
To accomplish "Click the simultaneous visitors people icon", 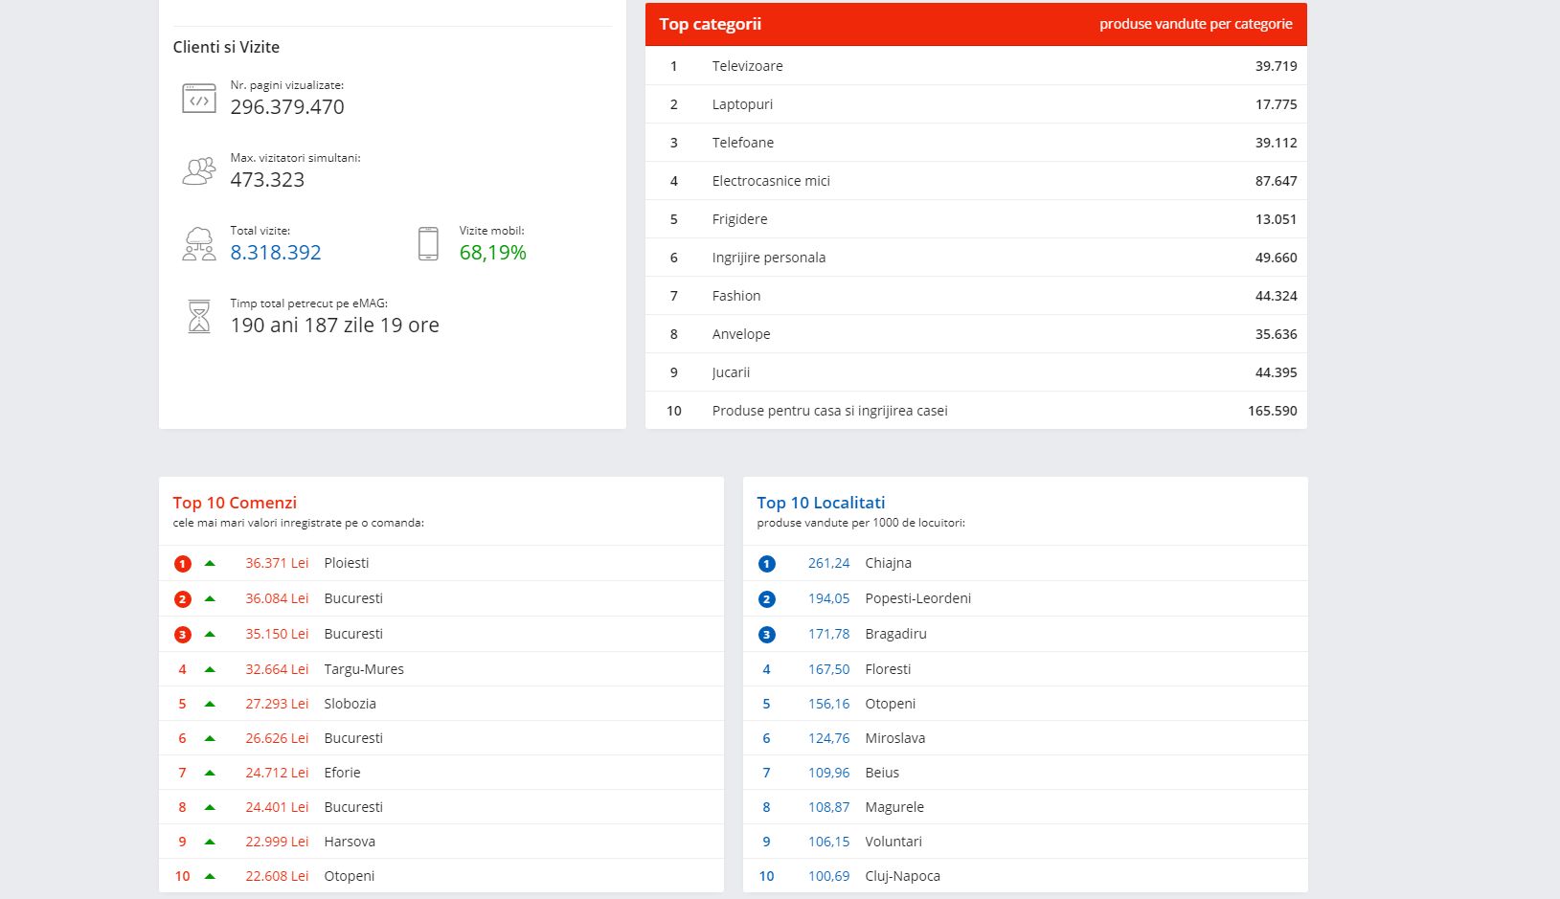I will tap(199, 171).
